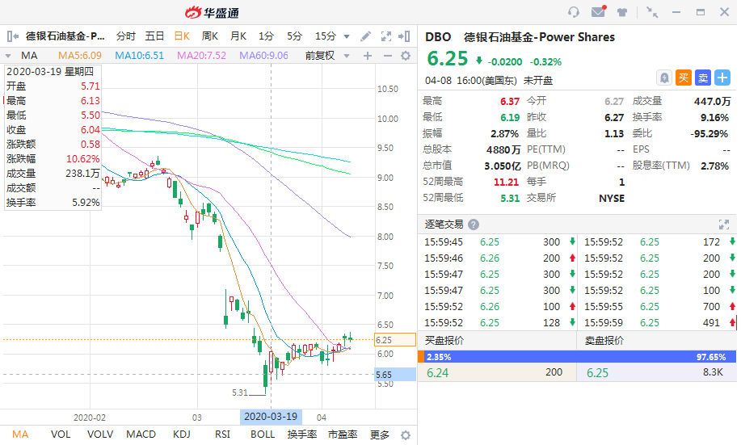The width and height of the screenshot is (741, 445).
Task: Select the pencil drawing tool
Action: click(x=365, y=36)
